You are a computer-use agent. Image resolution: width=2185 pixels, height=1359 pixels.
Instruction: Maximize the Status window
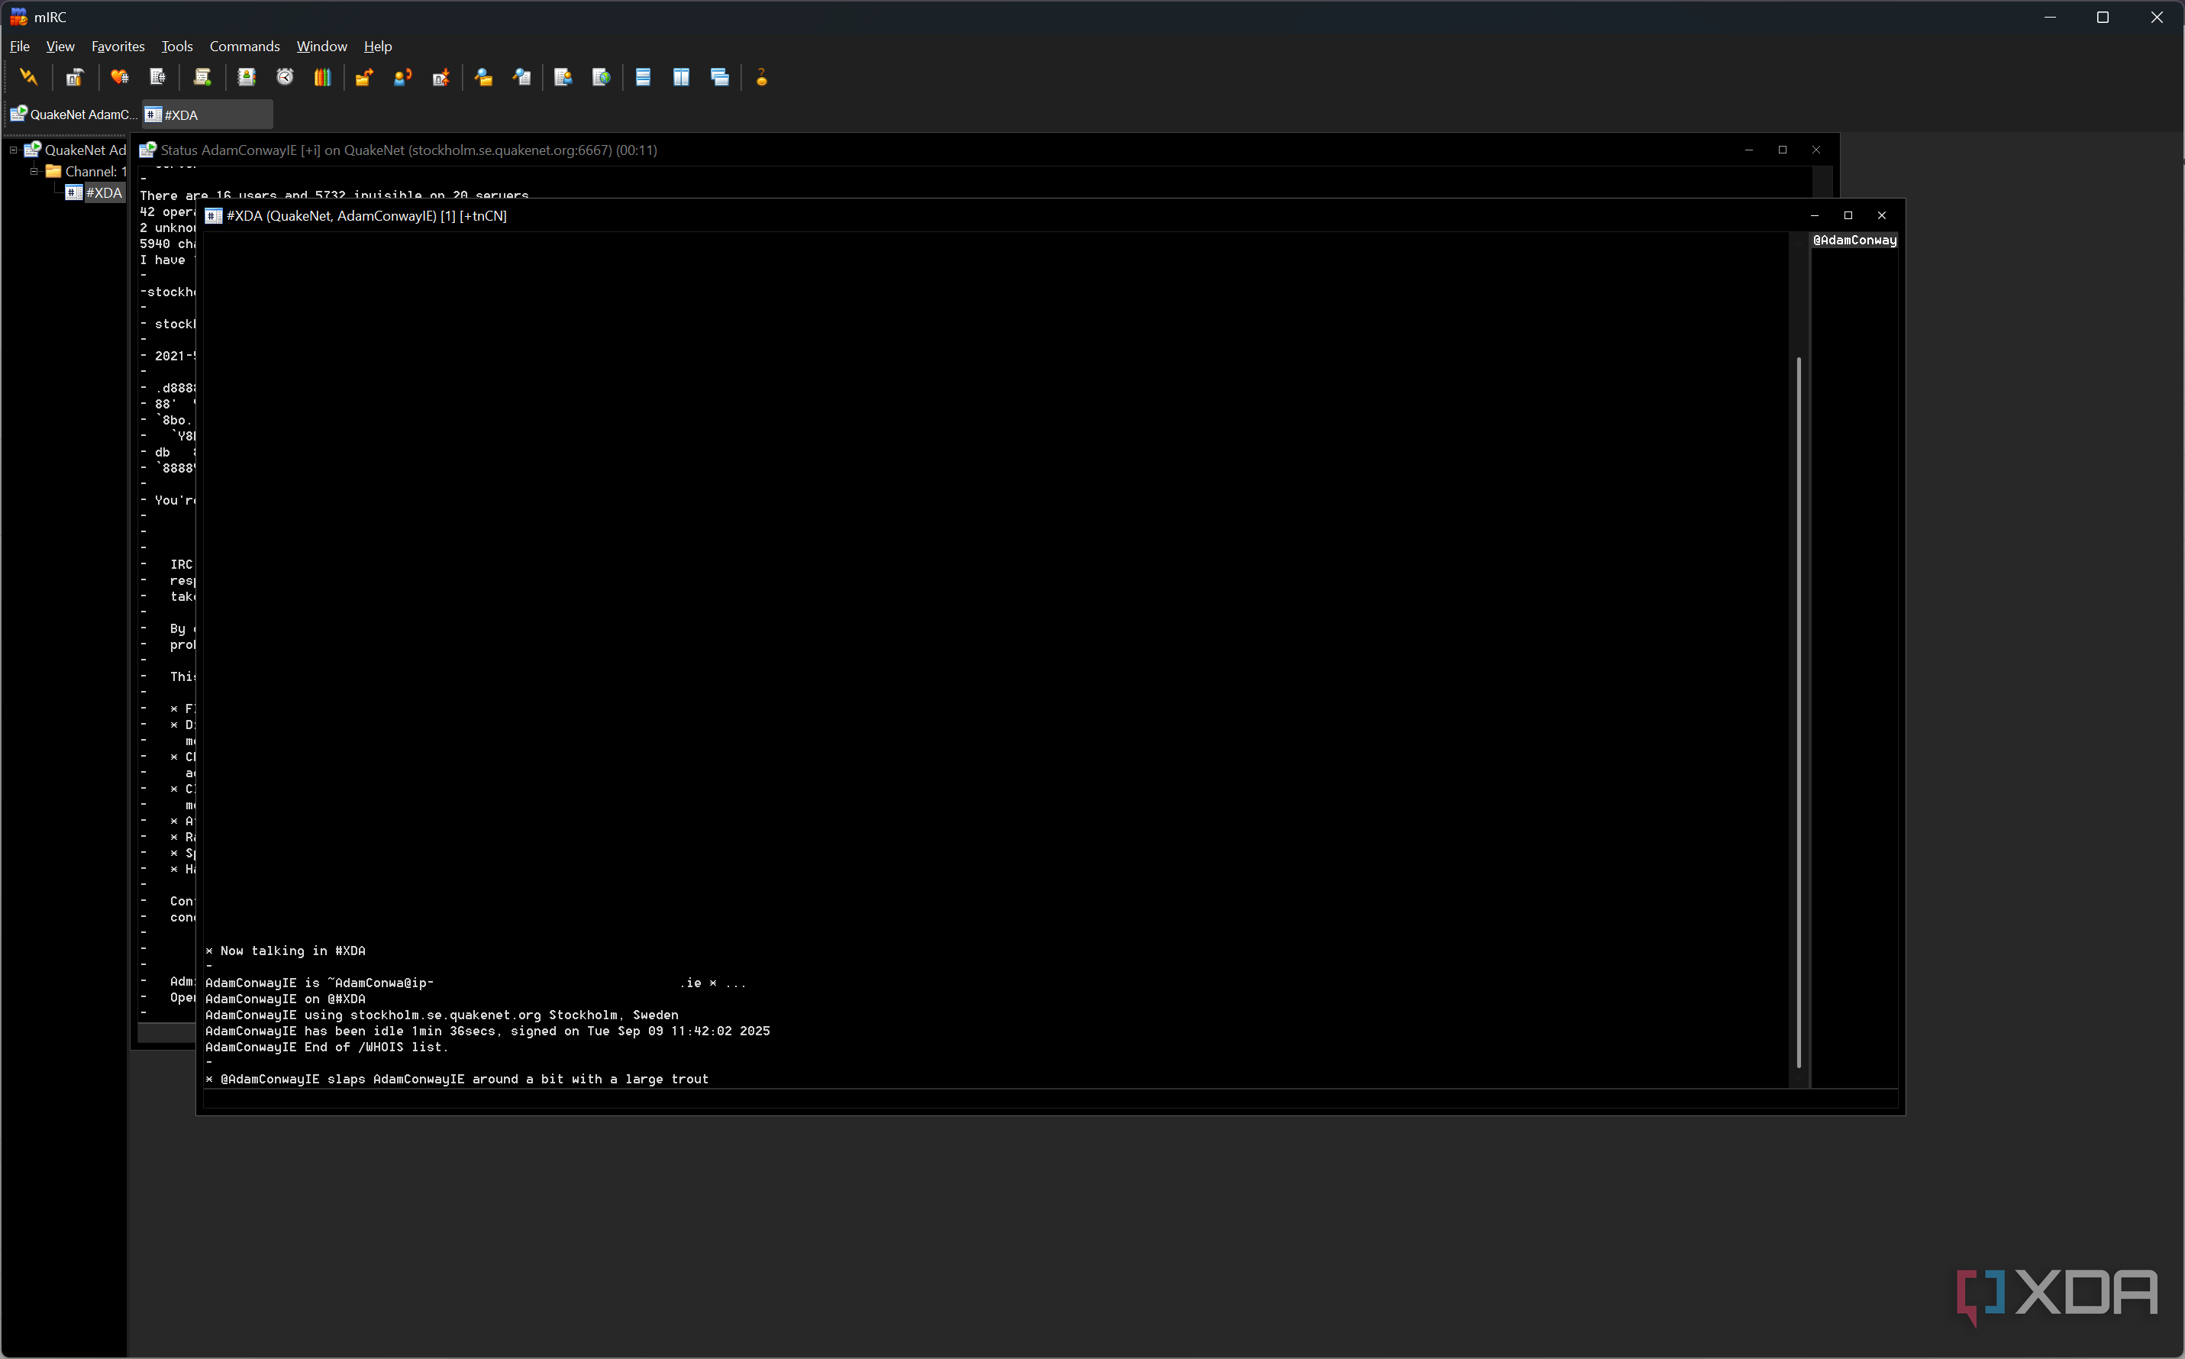click(1783, 150)
